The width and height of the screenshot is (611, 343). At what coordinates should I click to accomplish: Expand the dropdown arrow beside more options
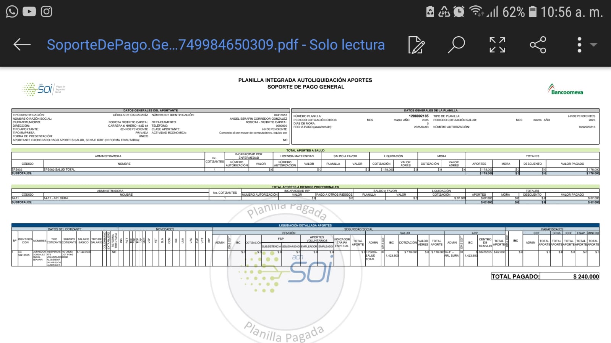coord(593,45)
